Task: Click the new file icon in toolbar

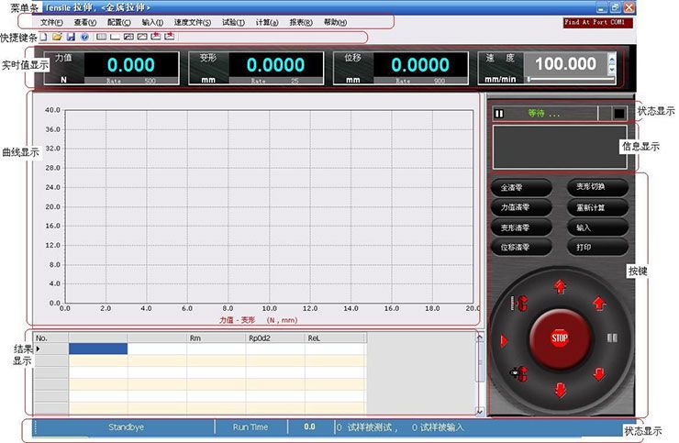Action: coord(44,37)
